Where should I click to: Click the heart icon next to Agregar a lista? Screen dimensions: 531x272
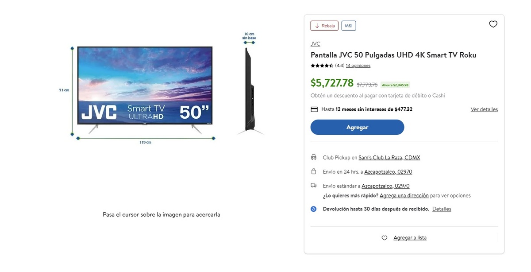pyautogui.click(x=385, y=238)
